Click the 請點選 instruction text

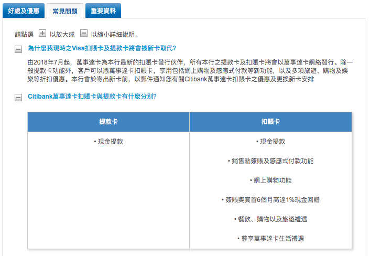(24, 35)
